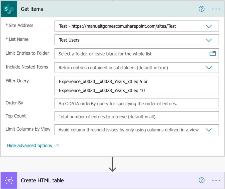Viewport: 225px width, 189px height.
Task: Click the Top Count input field
Action: pos(136,116)
